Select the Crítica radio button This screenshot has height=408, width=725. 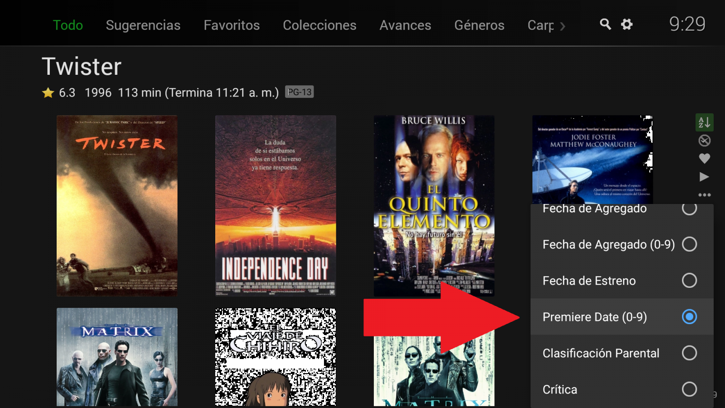click(689, 389)
